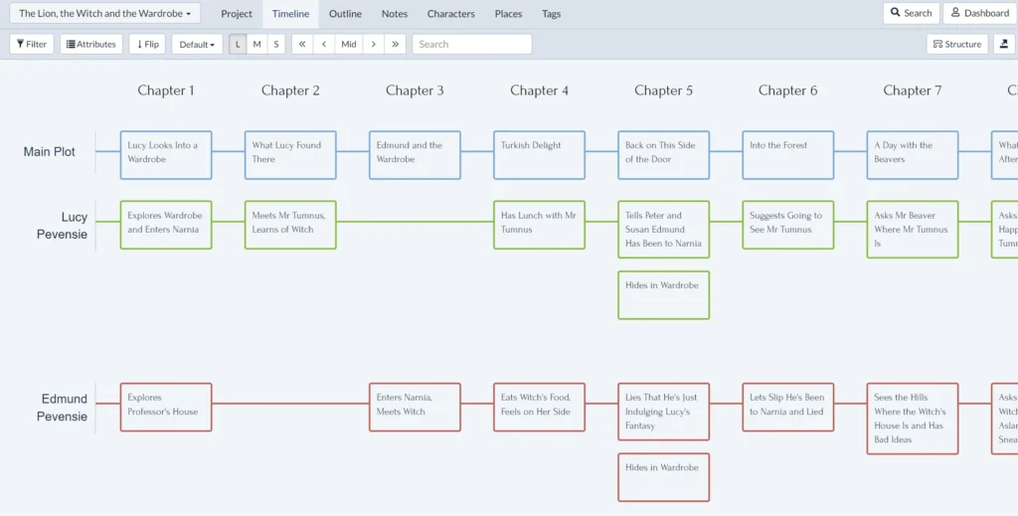Open the Structure panel
The width and height of the screenshot is (1018, 516).
(957, 44)
